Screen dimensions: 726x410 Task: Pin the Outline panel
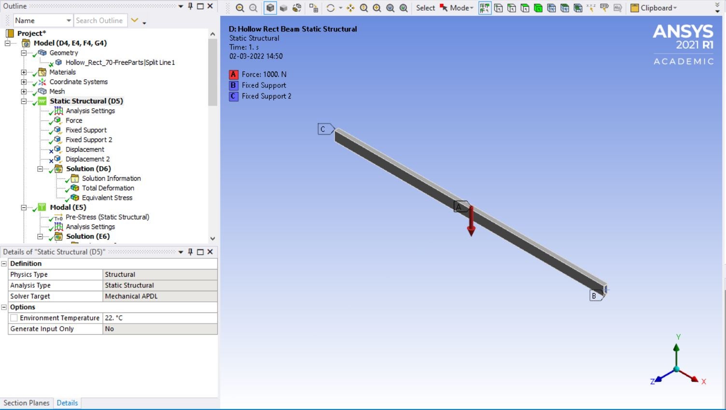191,6
